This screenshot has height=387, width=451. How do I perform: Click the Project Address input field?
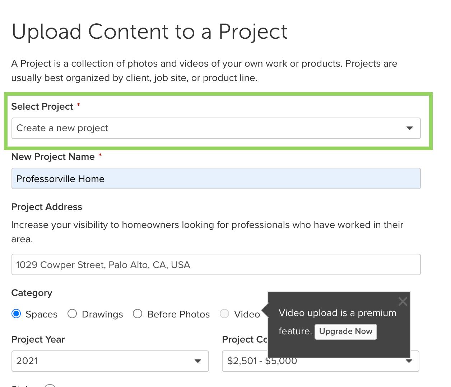pyautogui.click(x=216, y=264)
